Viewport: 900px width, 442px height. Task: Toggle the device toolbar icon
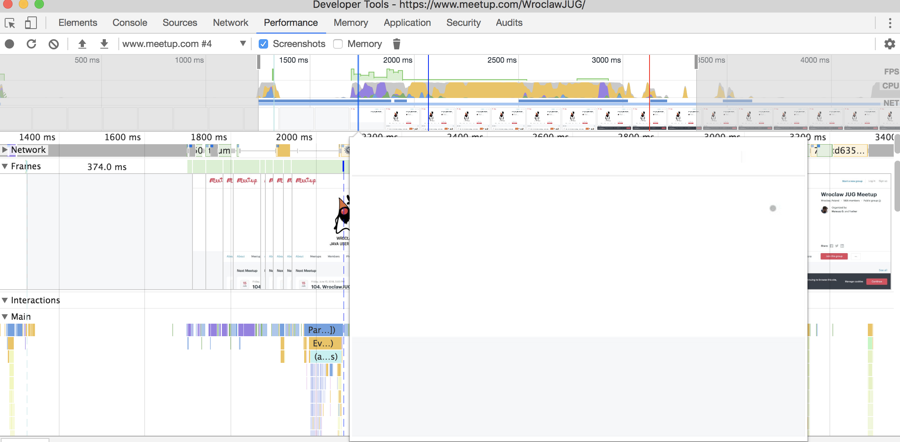(x=31, y=23)
